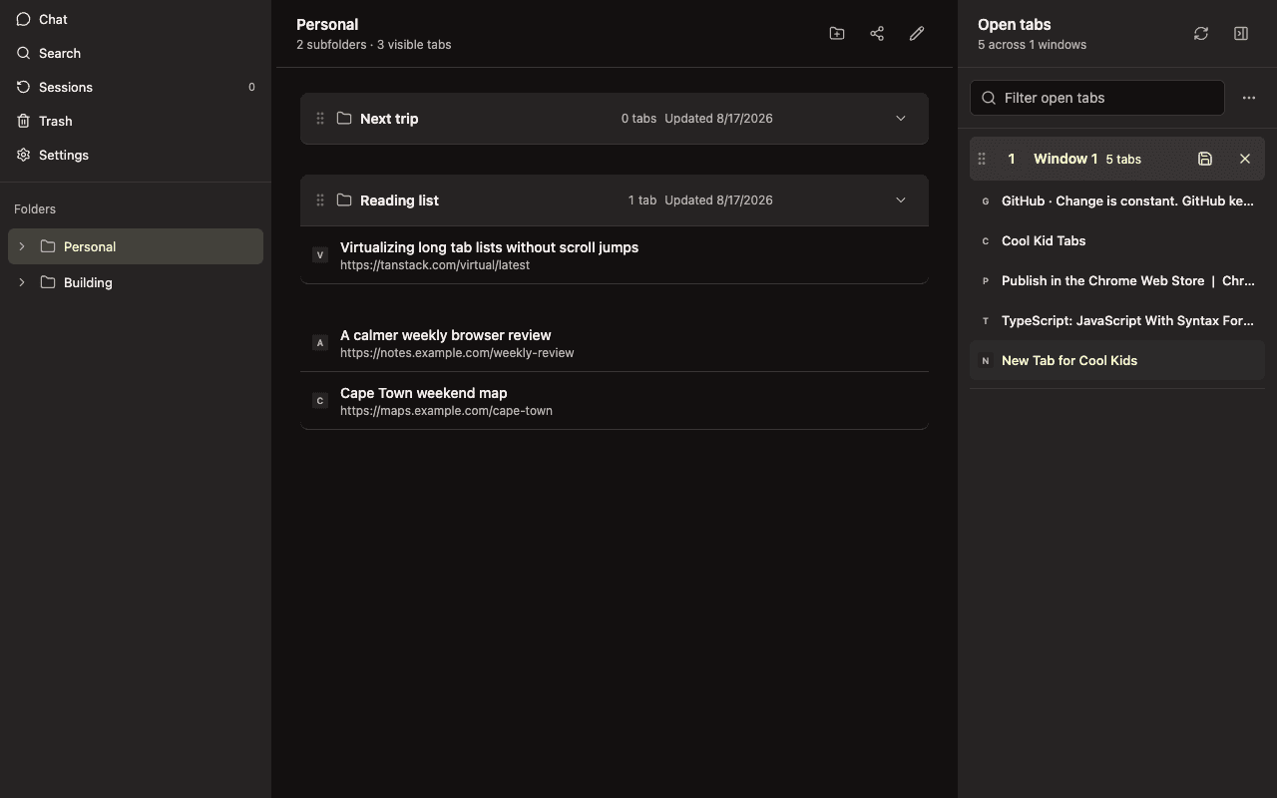Image resolution: width=1277 pixels, height=798 pixels.
Task: Click the https://tanstack.com/virtual/latest URL text
Action: click(x=435, y=265)
